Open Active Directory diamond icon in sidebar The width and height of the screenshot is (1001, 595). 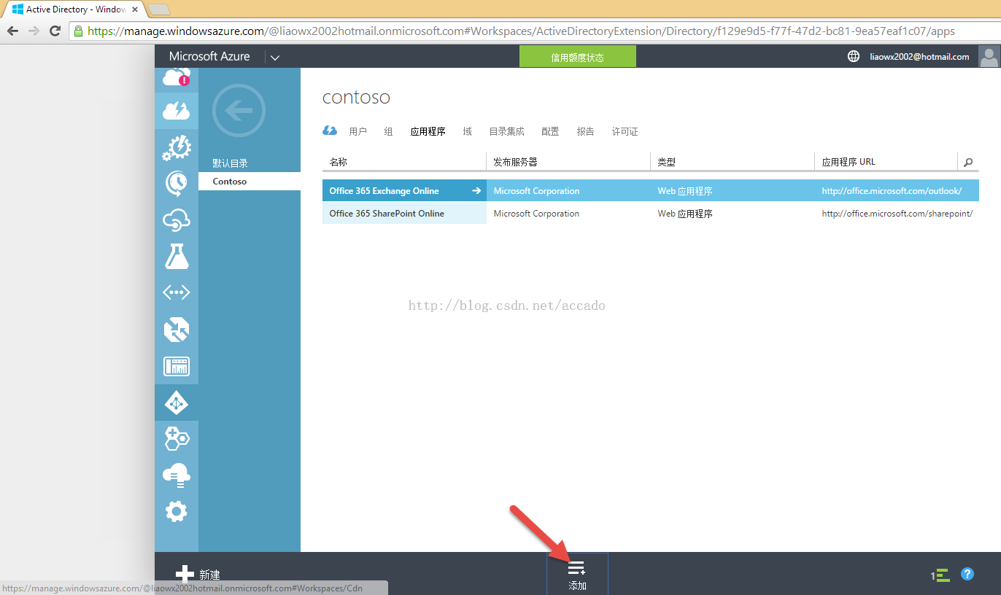pos(176,402)
